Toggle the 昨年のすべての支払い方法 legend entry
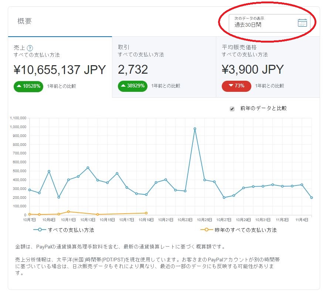This screenshot has width=326, height=294. click(x=238, y=230)
